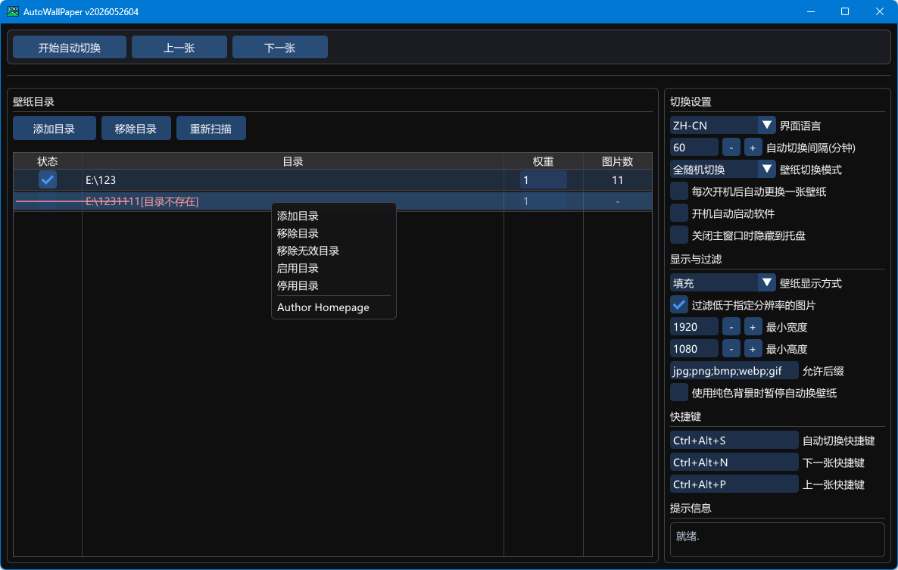Click the 图片数 column header
Screen dimensions: 898x570
coord(617,161)
